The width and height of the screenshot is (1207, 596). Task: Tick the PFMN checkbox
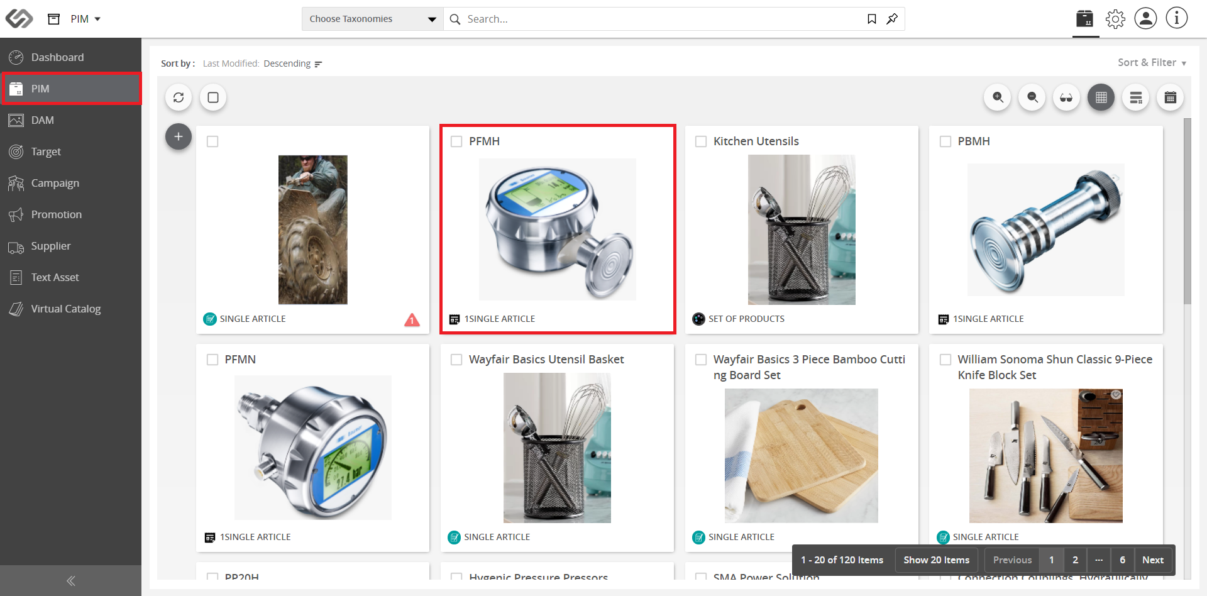click(212, 360)
